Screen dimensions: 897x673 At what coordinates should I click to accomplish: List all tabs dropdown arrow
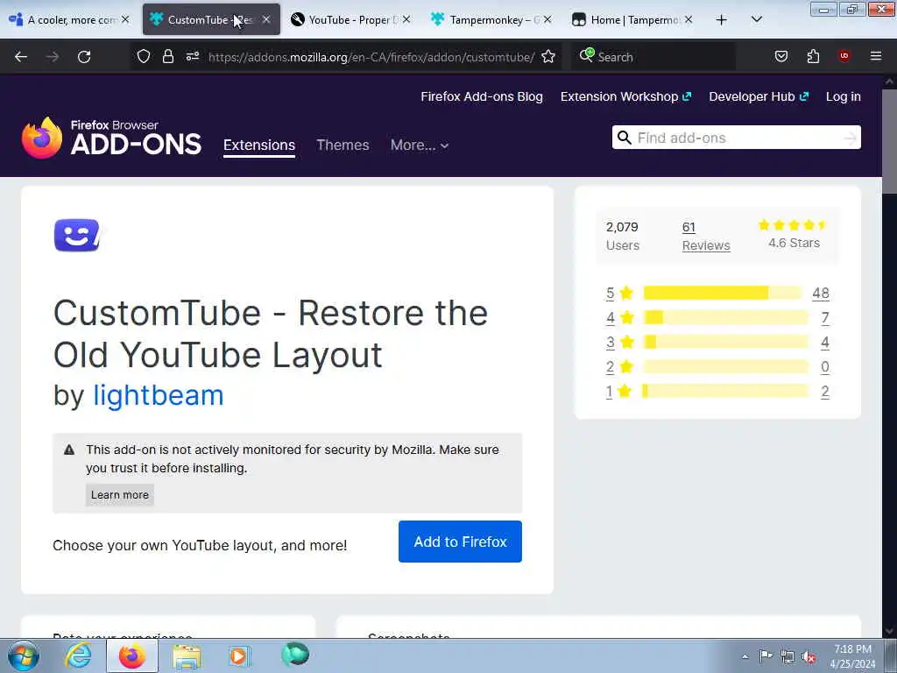click(x=756, y=19)
